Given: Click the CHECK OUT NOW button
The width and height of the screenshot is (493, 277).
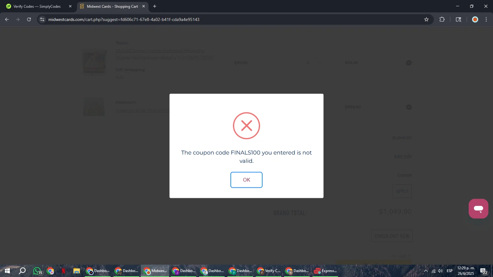Looking at the screenshot, I should click(x=392, y=236).
